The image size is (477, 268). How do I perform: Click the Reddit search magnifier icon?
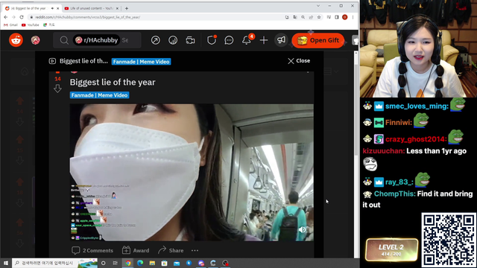coord(64,40)
